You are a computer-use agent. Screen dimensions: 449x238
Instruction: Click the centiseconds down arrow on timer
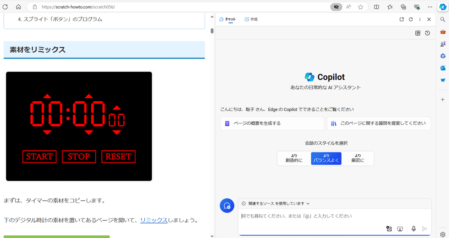click(117, 132)
